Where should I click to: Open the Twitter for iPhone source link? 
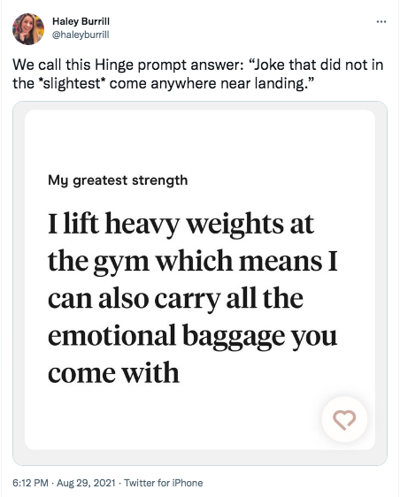coord(164,483)
